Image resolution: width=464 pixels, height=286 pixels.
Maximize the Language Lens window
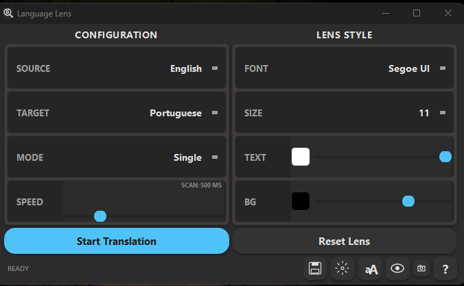[417, 13]
